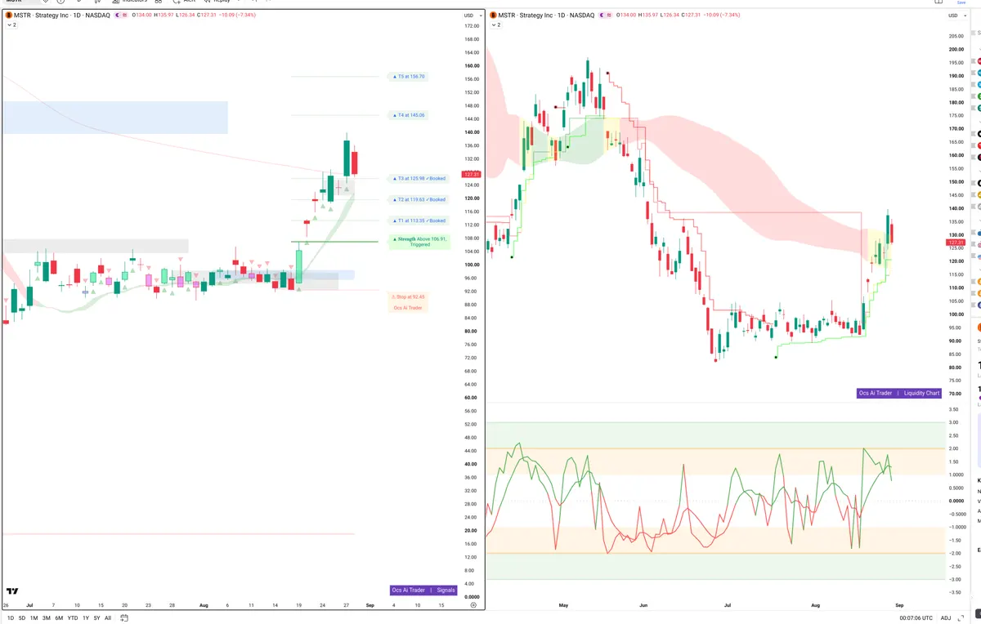Click the 'T3 at 125.98 Booked' label
The width and height of the screenshot is (981, 624).
pos(419,178)
